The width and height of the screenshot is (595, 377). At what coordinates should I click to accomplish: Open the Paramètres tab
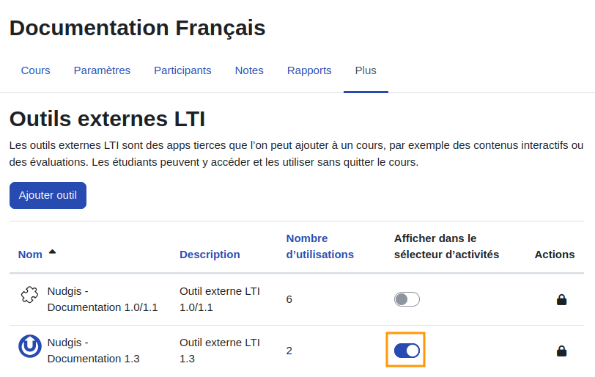102,70
